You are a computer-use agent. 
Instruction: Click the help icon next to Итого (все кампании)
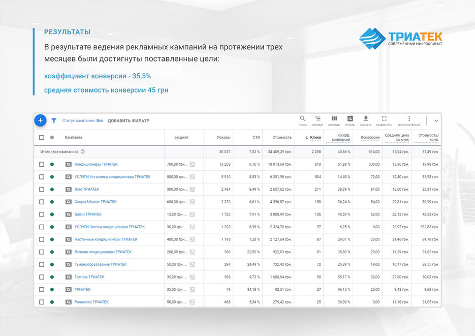point(83,151)
